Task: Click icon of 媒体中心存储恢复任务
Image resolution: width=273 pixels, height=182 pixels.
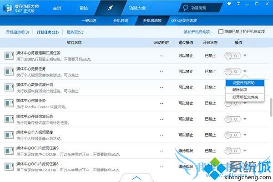Action: [x=9, y=119]
